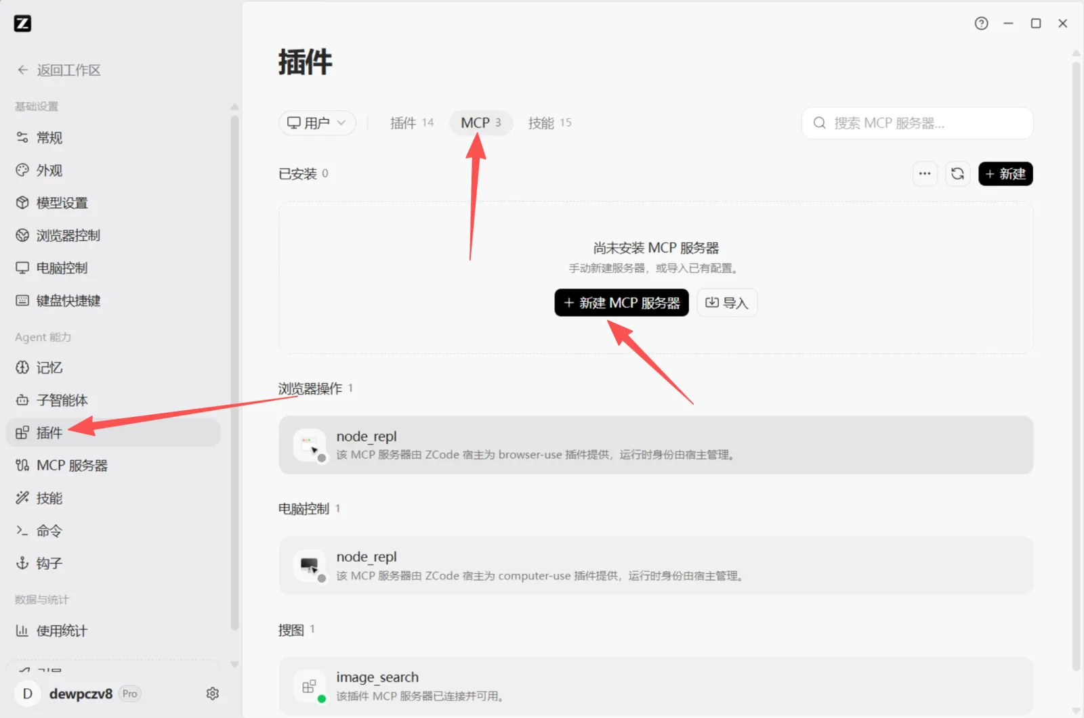Expand the 用户 scope dropdown
This screenshot has height=718, width=1084.
(x=317, y=123)
